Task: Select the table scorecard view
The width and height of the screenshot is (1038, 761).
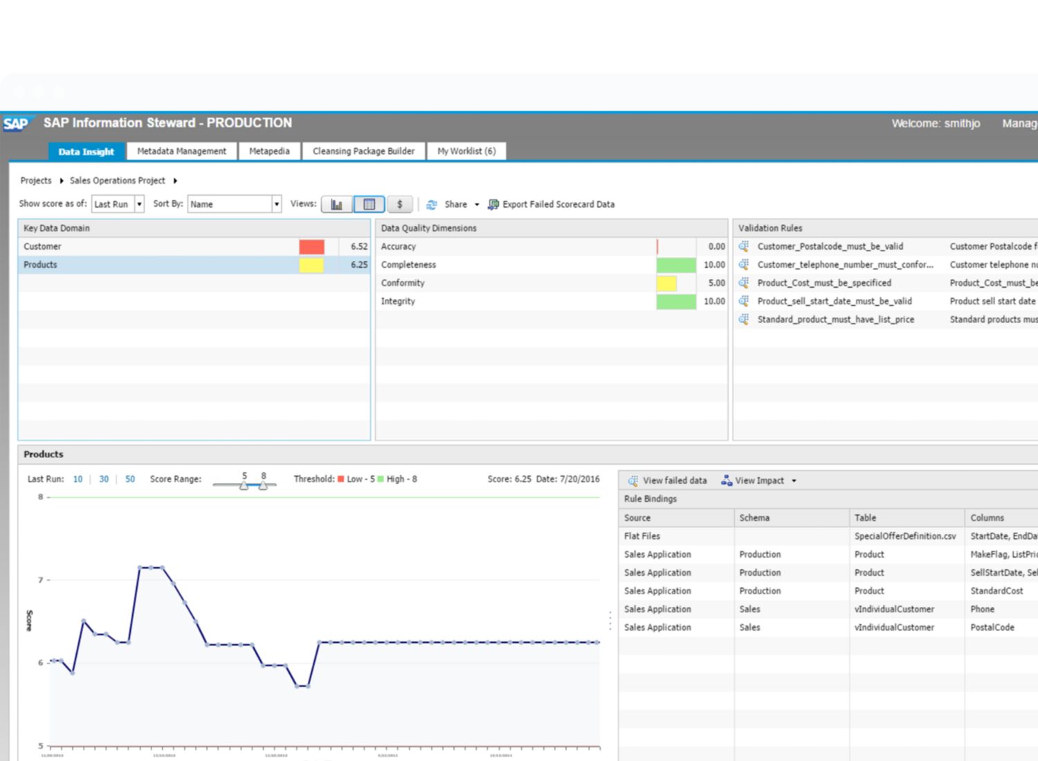Action: (369, 204)
